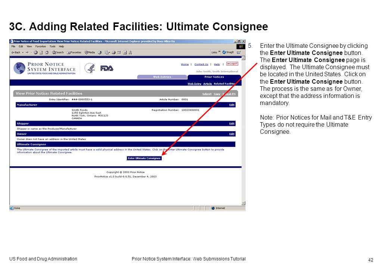
Task: Click the Entry Identifier value
Action: 82,99
